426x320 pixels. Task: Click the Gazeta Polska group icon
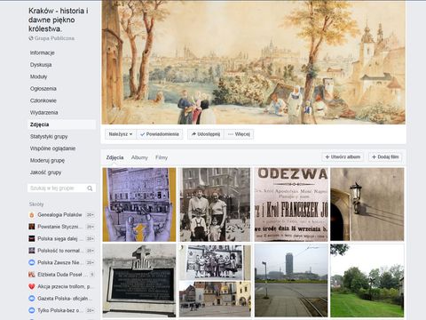(x=32, y=299)
